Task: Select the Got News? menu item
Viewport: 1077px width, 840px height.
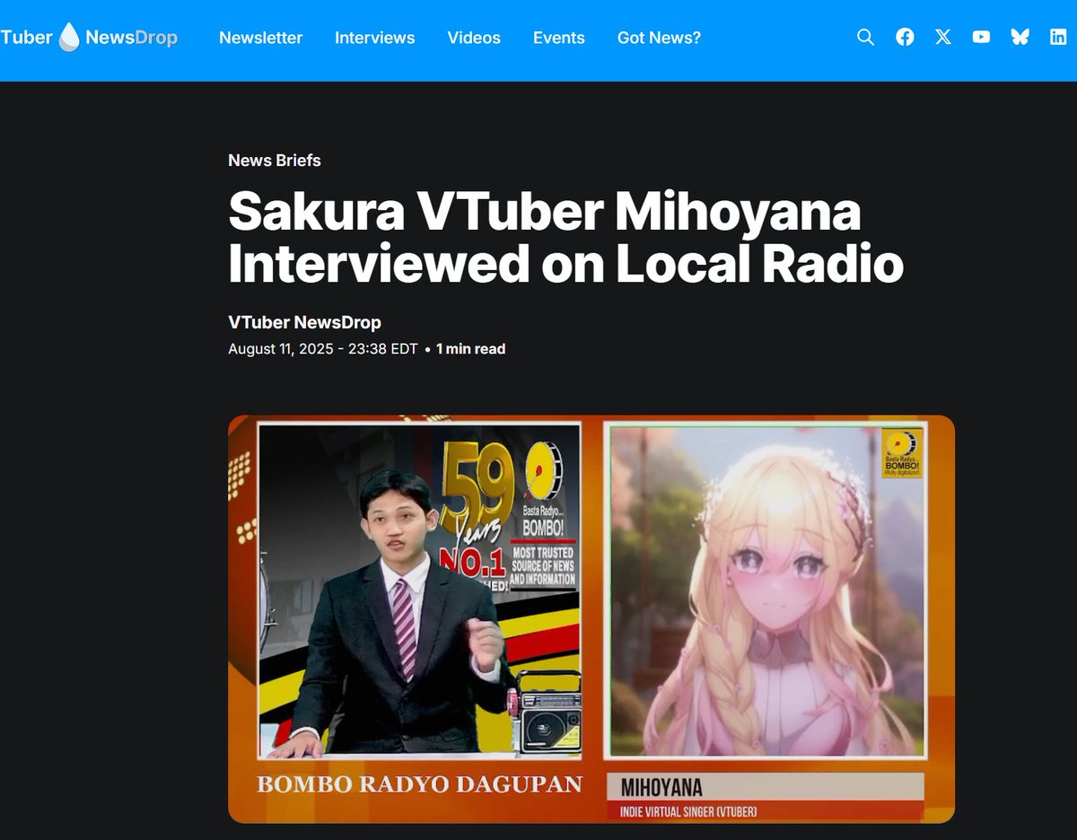Action: click(x=659, y=38)
